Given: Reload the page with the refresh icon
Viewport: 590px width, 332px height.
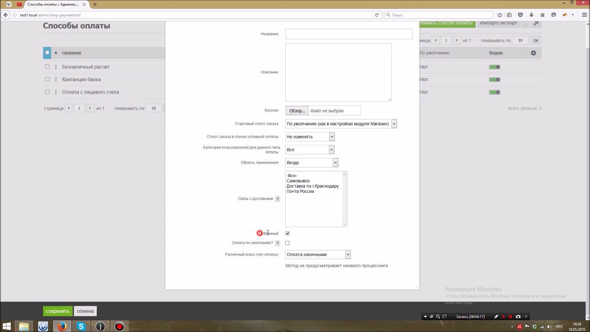Looking at the screenshot, I should (377, 15).
